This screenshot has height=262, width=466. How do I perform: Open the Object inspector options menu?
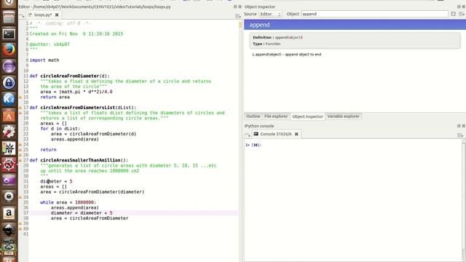tap(461, 14)
